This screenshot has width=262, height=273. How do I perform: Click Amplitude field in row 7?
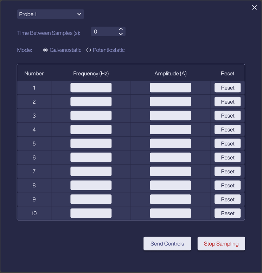(x=170, y=171)
